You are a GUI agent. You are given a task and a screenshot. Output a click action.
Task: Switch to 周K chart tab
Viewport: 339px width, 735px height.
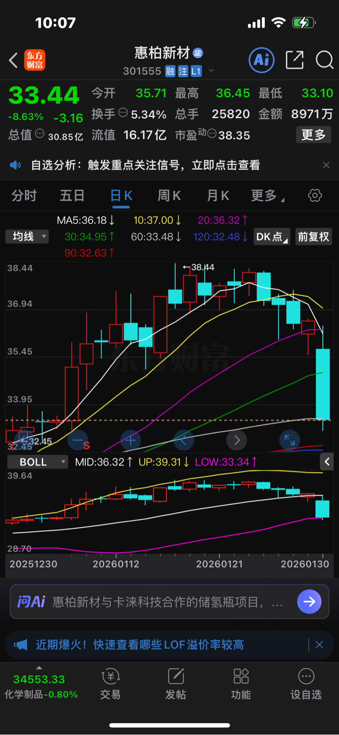(169, 195)
